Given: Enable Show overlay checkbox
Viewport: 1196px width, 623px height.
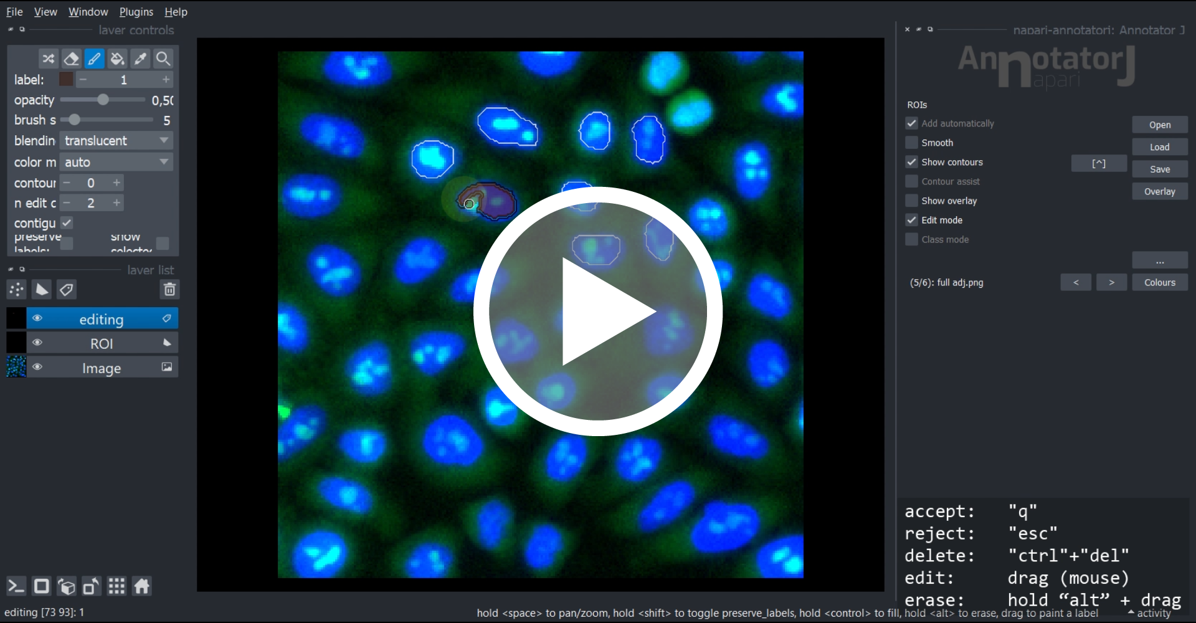Looking at the screenshot, I should click(x=912, y=201).
